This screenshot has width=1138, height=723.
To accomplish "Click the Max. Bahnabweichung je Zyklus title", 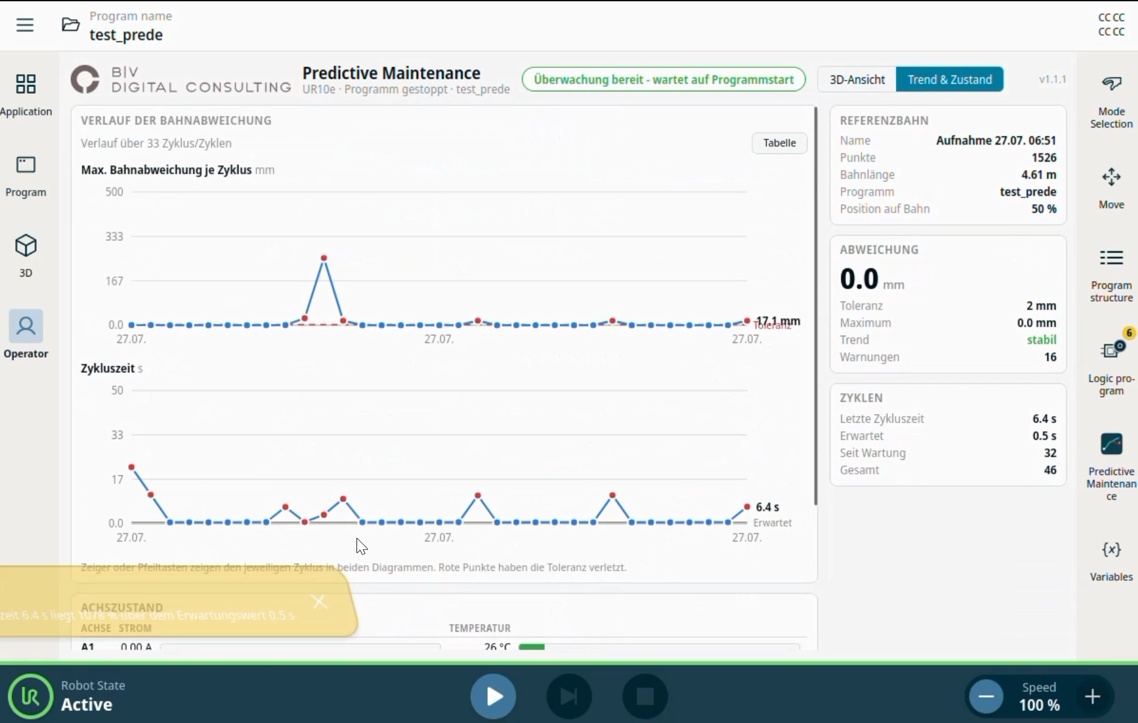I will 166,170.
